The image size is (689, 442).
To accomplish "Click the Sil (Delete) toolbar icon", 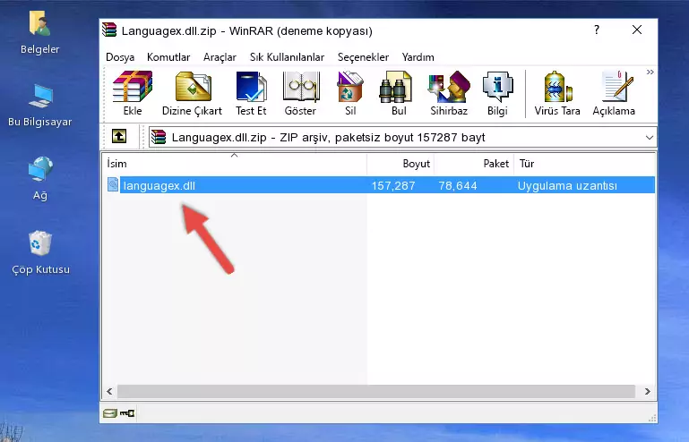I will [350, 93].
